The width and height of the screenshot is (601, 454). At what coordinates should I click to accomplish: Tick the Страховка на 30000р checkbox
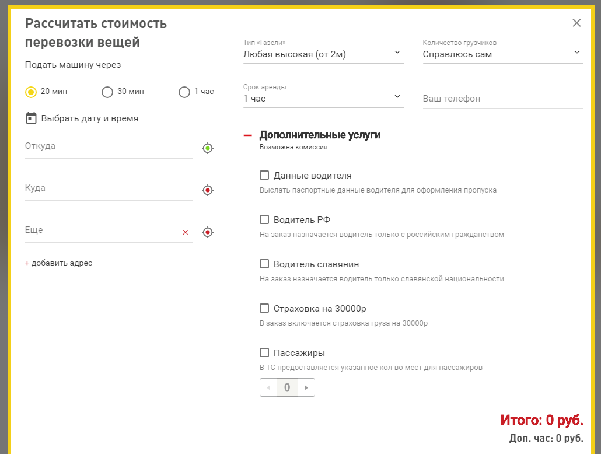pyautogui.click(x=264, y=308)
